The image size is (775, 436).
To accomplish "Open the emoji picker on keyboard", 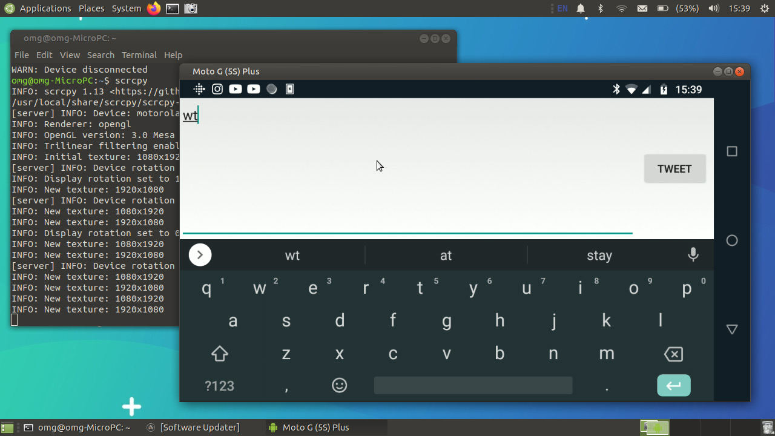I will pyautogui.click(x=340, y=385).
